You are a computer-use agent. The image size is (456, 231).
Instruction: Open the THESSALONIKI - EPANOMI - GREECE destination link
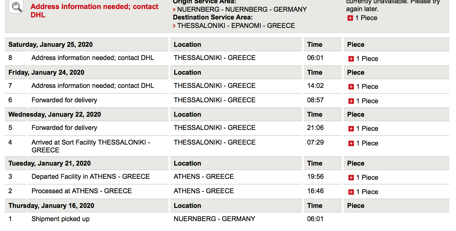point(236,25)
